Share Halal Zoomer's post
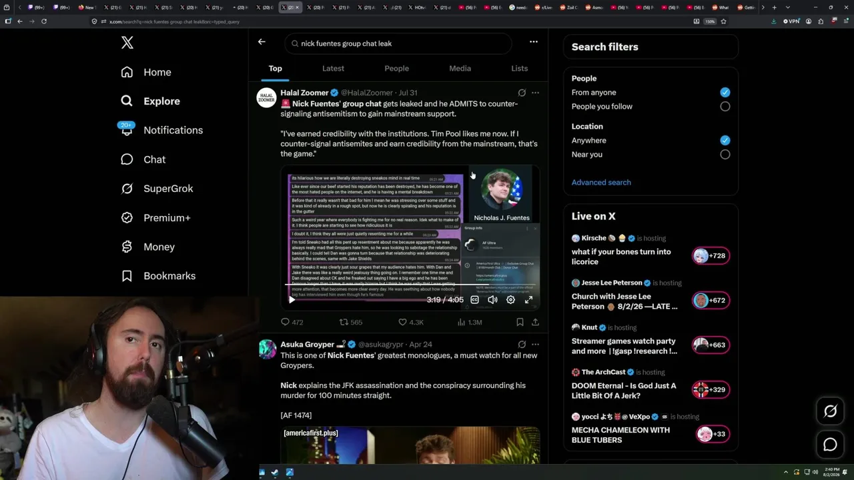Viewport: 854px width, 480px height. 535,322
